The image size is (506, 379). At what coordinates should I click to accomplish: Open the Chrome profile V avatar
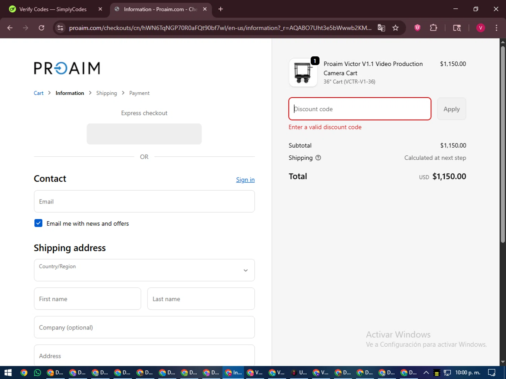480,28
